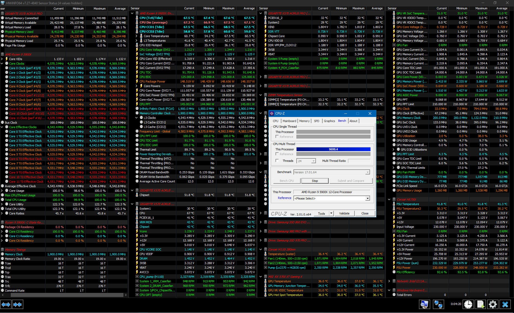The width and height of the screenshot is (514, 313).
Task: Click the bolt icon beside GPU Core Voltage
Action: click(x=394, y=27)
